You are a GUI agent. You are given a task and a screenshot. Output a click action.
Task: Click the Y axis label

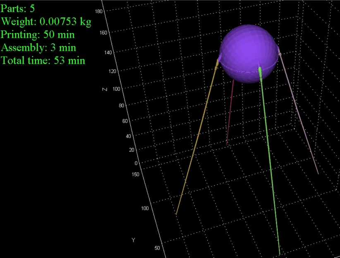(133, 240)
